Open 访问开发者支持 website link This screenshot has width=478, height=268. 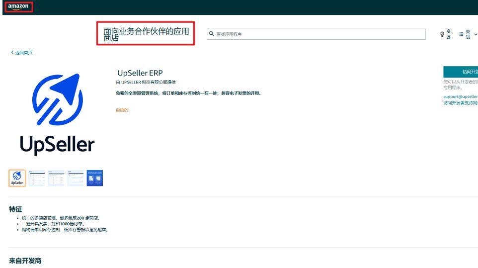pos(461,103)
